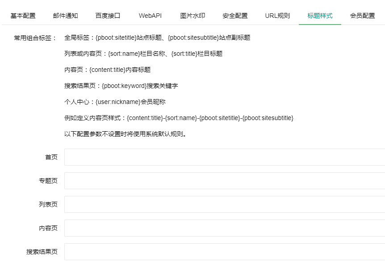Click the active 标题样式 tab
The image size is (385, 266).
point(320,14)
